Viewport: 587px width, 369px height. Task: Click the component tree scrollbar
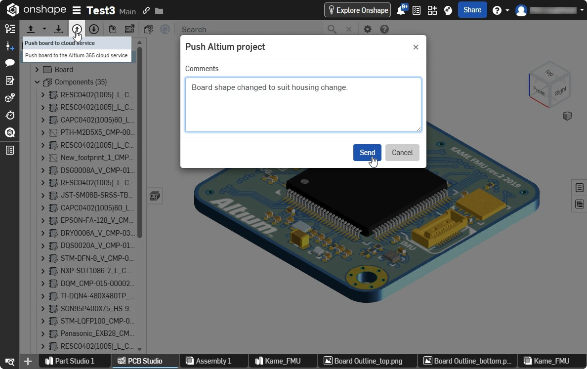click(140, 142)
